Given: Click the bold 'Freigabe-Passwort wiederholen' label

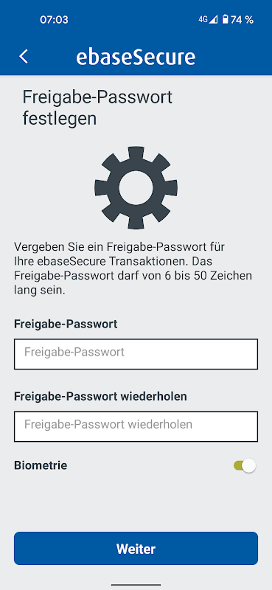Looking at the screenshot, I should pyautogui.click(x=100, y=396).
